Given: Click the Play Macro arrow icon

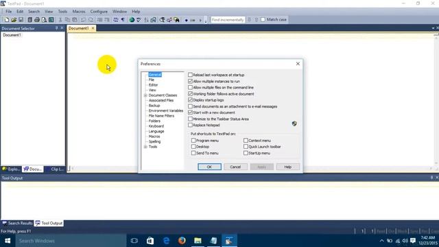Looking at the screenshot, I should (x=200, y=20).
